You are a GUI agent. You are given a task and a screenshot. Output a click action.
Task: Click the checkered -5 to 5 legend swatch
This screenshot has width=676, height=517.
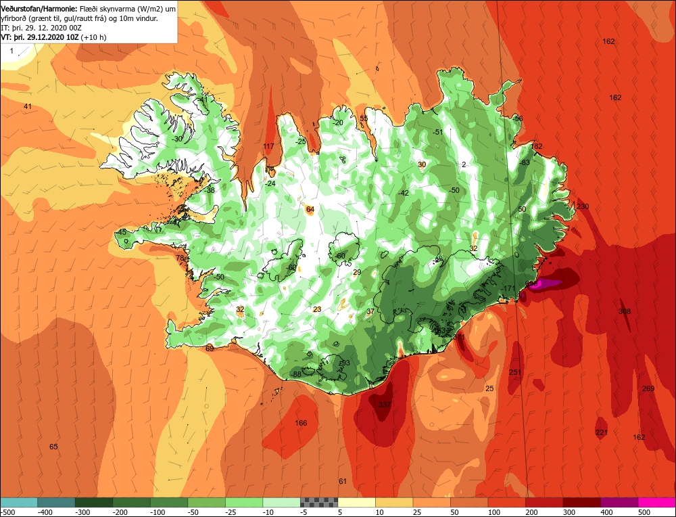click(x=319, y=502)
